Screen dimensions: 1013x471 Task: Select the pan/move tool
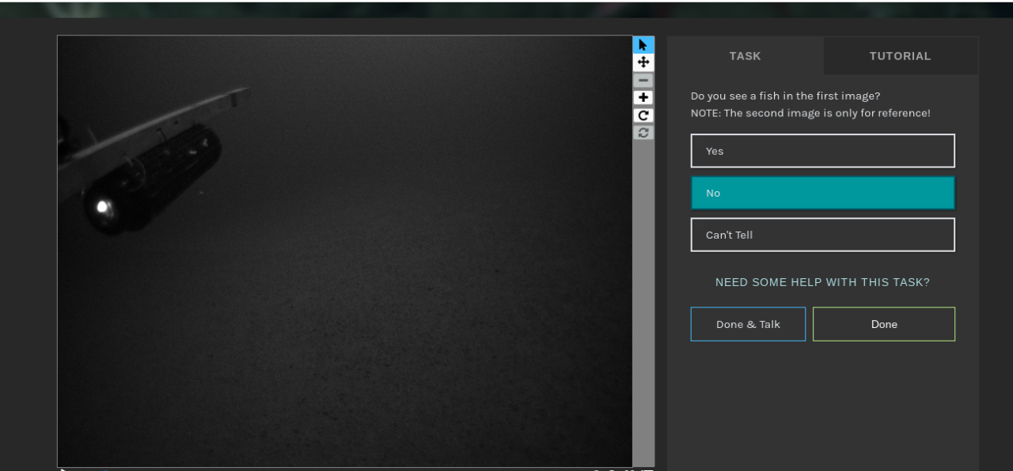[x=643, y=62]
